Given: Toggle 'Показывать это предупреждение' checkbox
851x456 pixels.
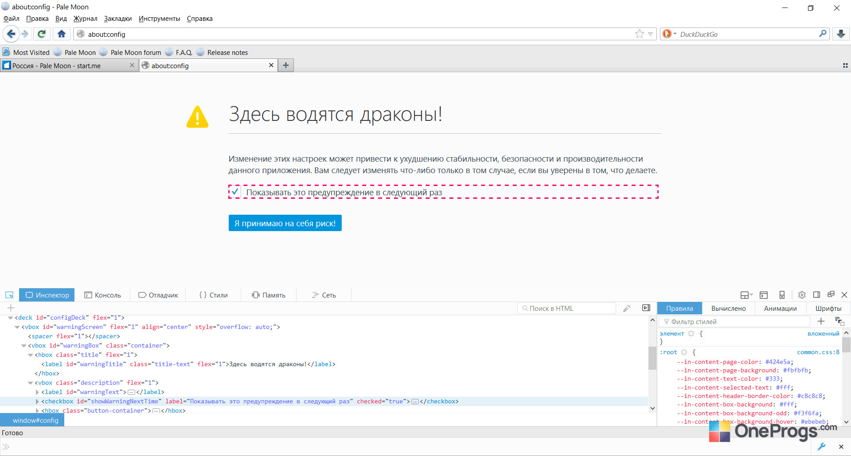Looking at the screenshot, I should [x=235, y=192].
